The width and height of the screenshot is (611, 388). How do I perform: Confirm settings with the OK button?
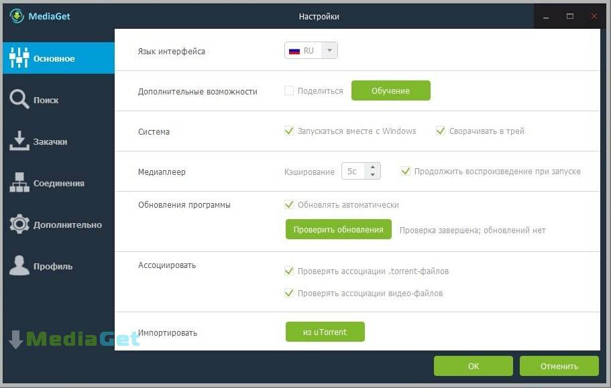[473, 367]
